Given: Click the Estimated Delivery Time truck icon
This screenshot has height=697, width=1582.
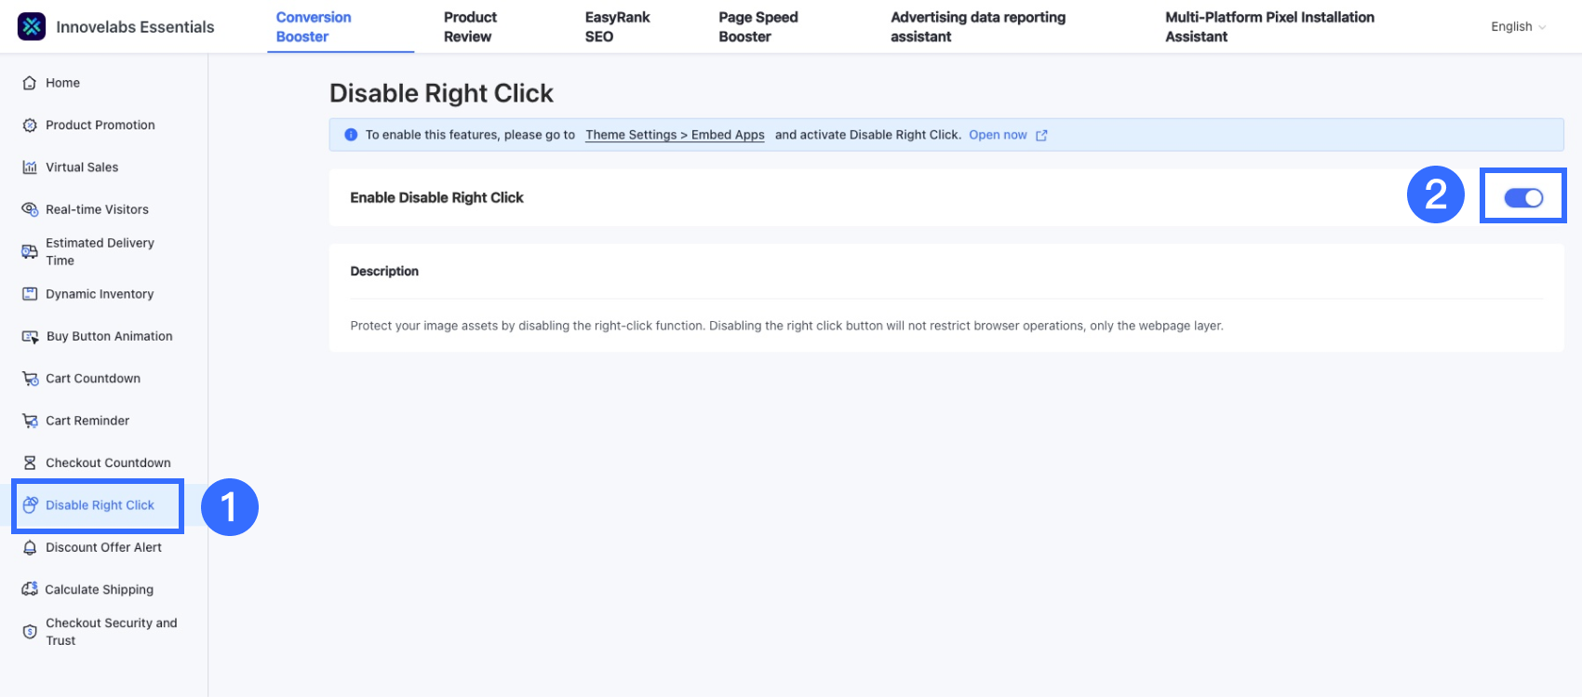Looking at the screenshot, I should click(x=30, y=251).
